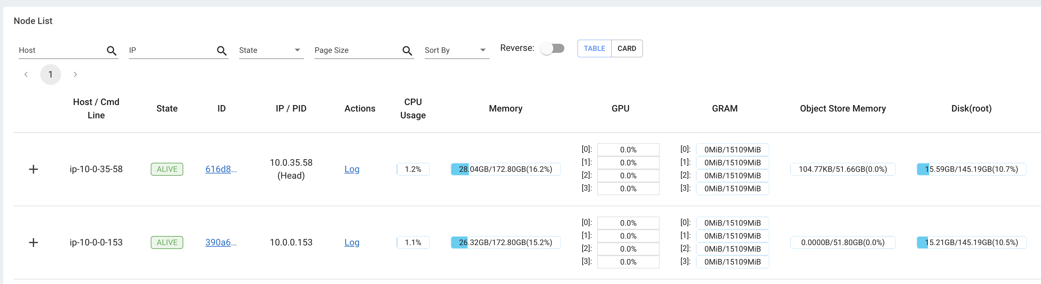The image size is (1041, 284).
Task: Expand the ip-10-0-35-58 node row
Action: (x=33, y=169)
